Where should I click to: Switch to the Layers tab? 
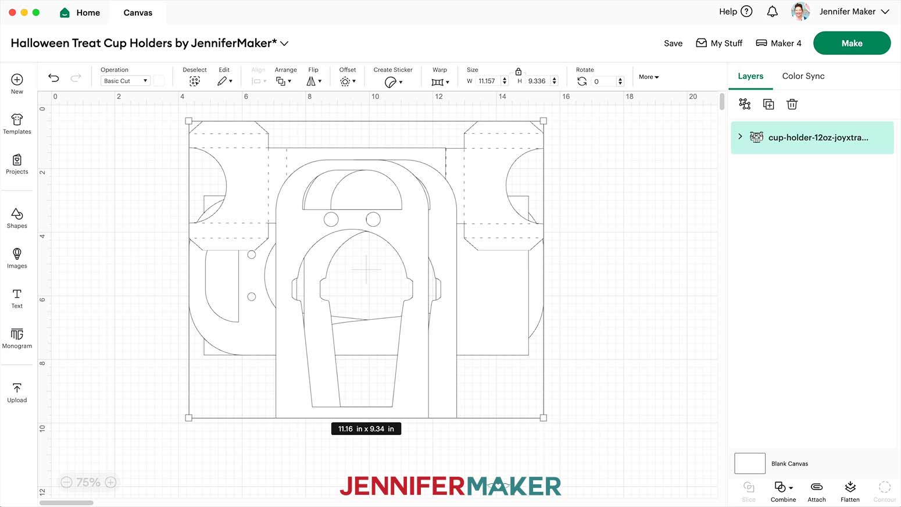tap(750, 76)
